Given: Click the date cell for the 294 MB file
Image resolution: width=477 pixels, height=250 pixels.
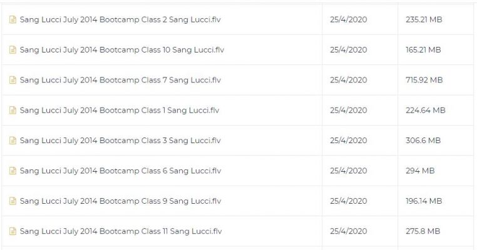Looking at the screenshot, I should pos(348,171).
